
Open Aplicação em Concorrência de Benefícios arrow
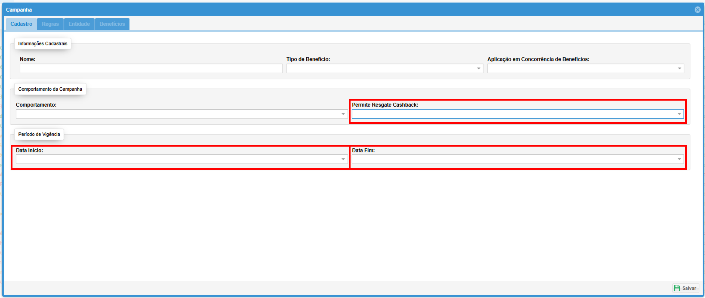[x=679, y=68]
